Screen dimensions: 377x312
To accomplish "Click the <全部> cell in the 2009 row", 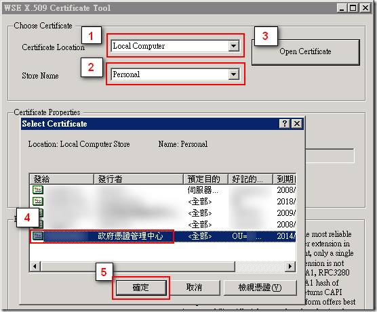I will pos(200,213).
